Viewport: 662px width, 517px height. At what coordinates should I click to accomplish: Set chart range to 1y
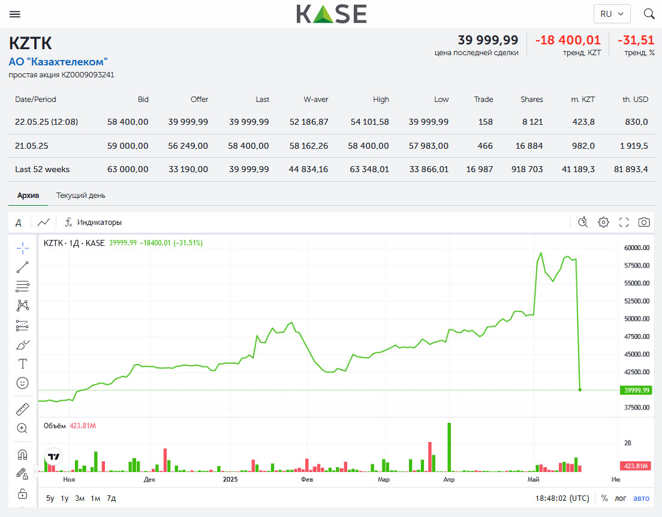pos(64,498)
